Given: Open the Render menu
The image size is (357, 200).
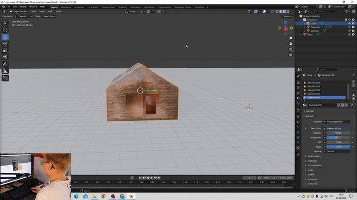Looking at the screenshot, I should pos(23,7).
